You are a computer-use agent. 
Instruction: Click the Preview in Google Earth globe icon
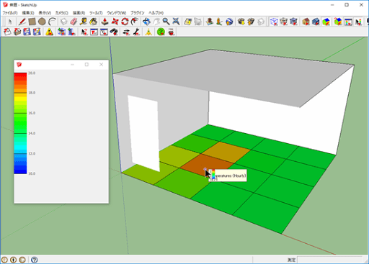tap(229, 22)
